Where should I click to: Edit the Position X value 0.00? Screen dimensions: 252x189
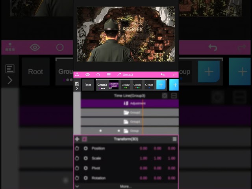pyautogui.click(x=143, y=148)
